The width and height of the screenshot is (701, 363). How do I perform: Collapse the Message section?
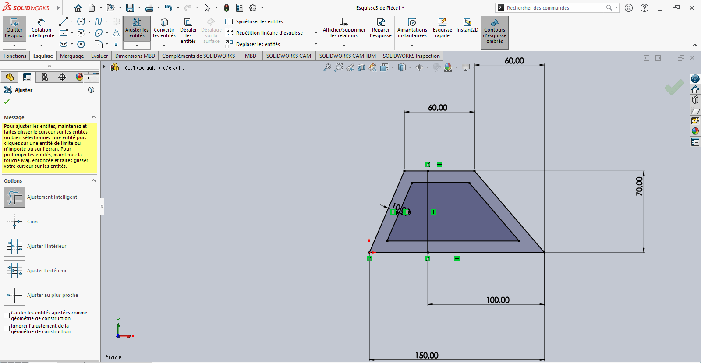pos(93,117)
